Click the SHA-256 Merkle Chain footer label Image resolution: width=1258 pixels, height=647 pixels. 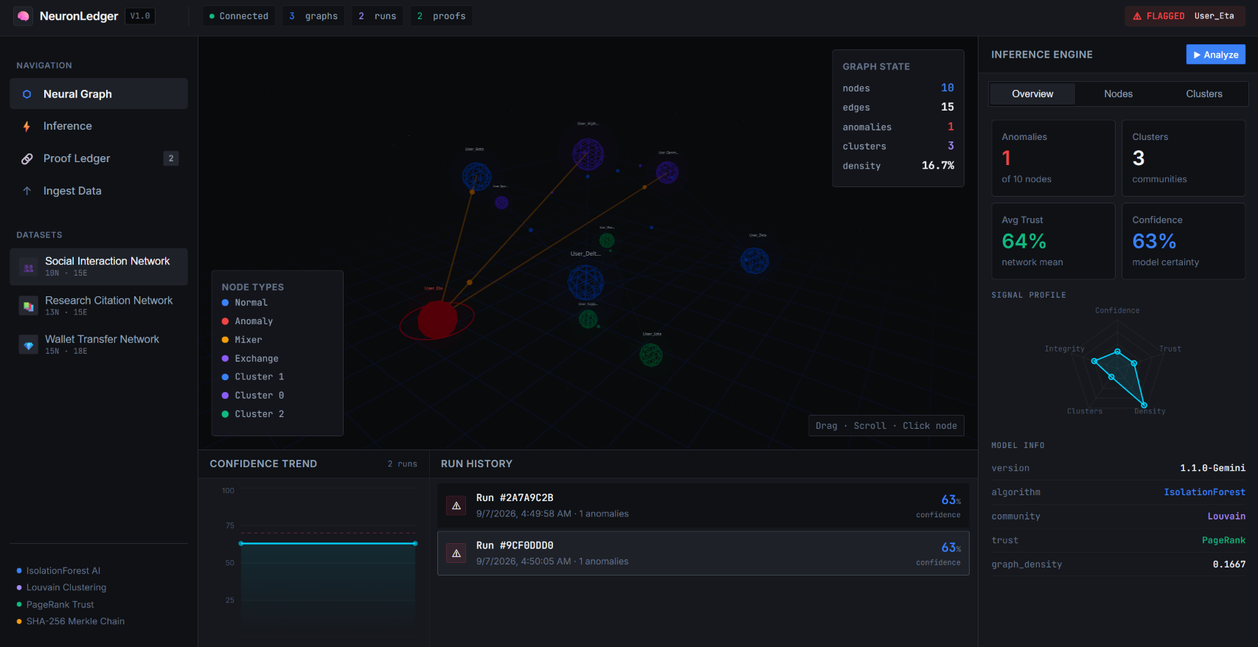coord(75,621)
